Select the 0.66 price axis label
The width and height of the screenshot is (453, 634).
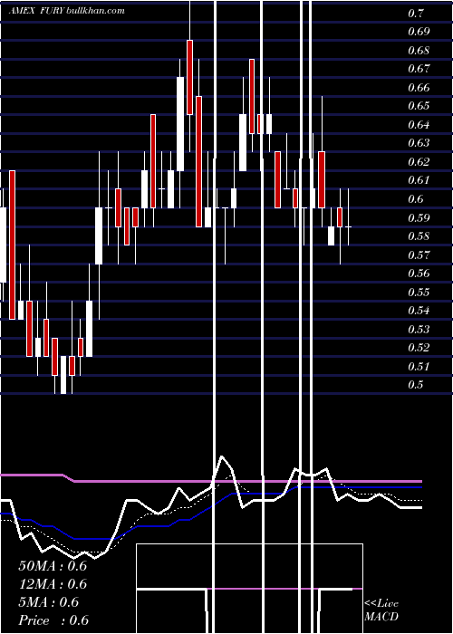(419, 88)
